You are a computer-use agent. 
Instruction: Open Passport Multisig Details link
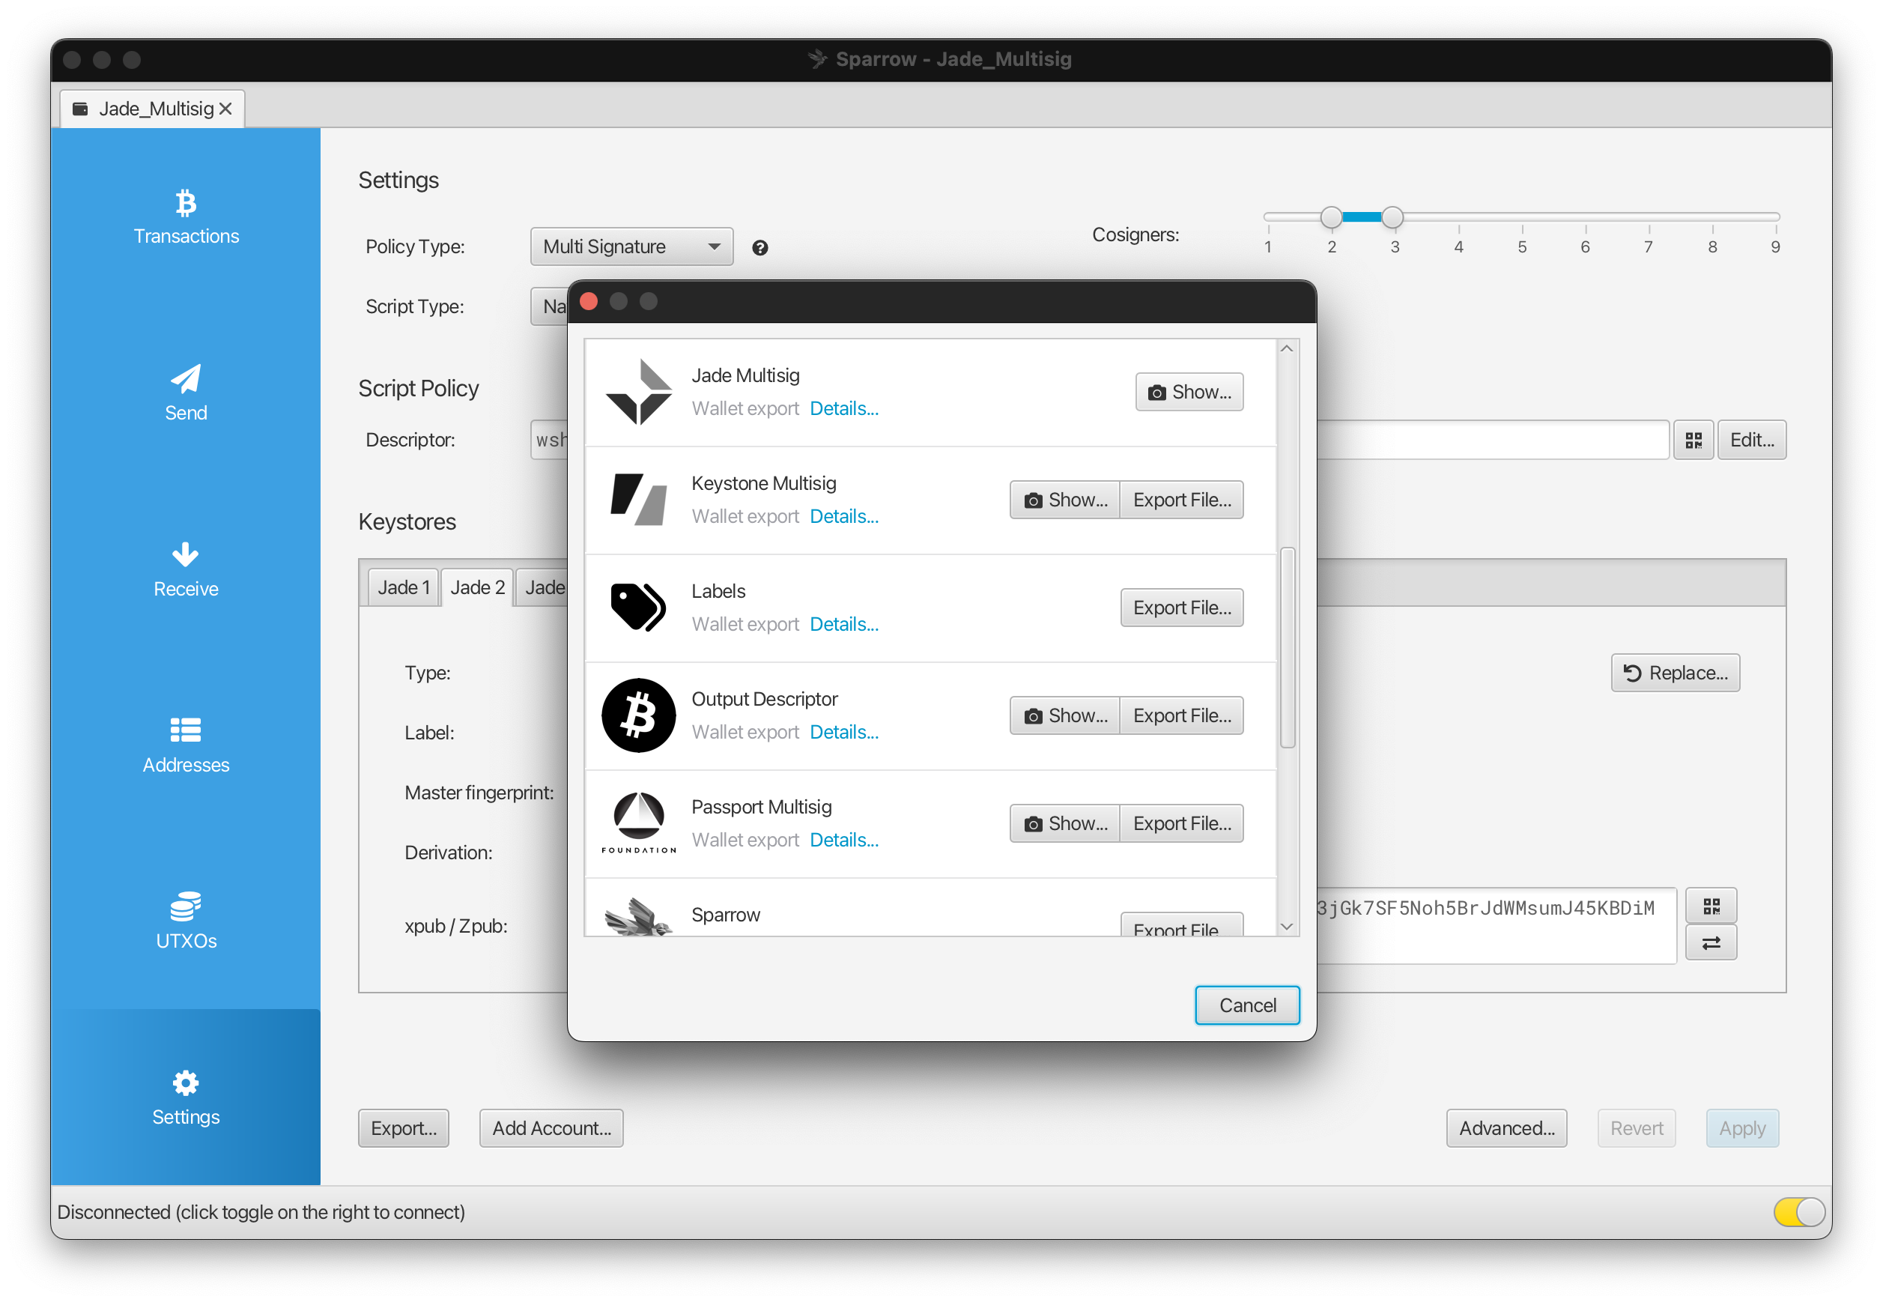click(844, 840)
